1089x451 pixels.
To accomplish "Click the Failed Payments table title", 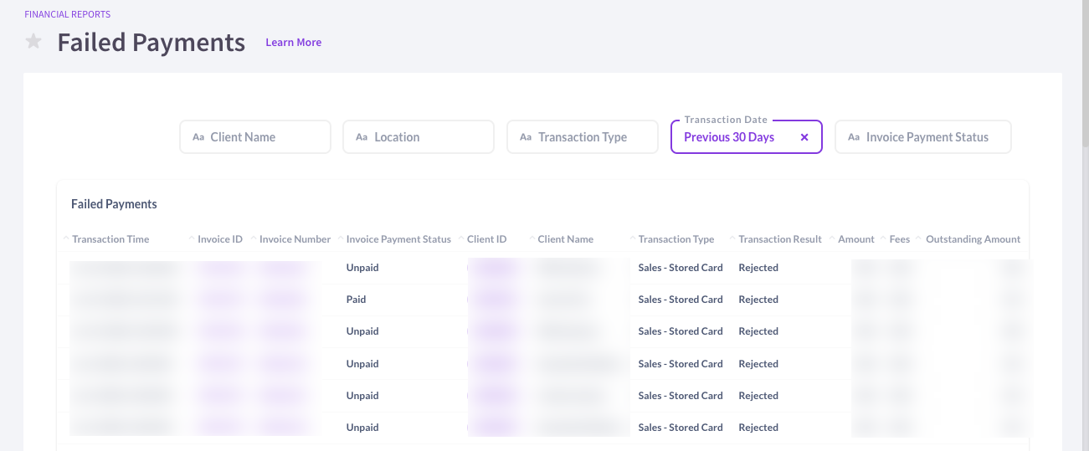I will click(114, 204).
